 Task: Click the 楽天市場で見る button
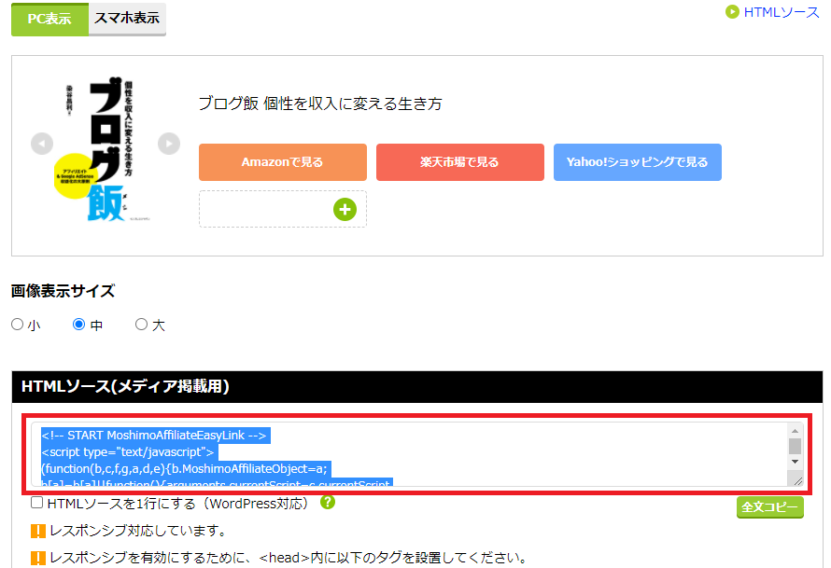click(x=460, y=162)
